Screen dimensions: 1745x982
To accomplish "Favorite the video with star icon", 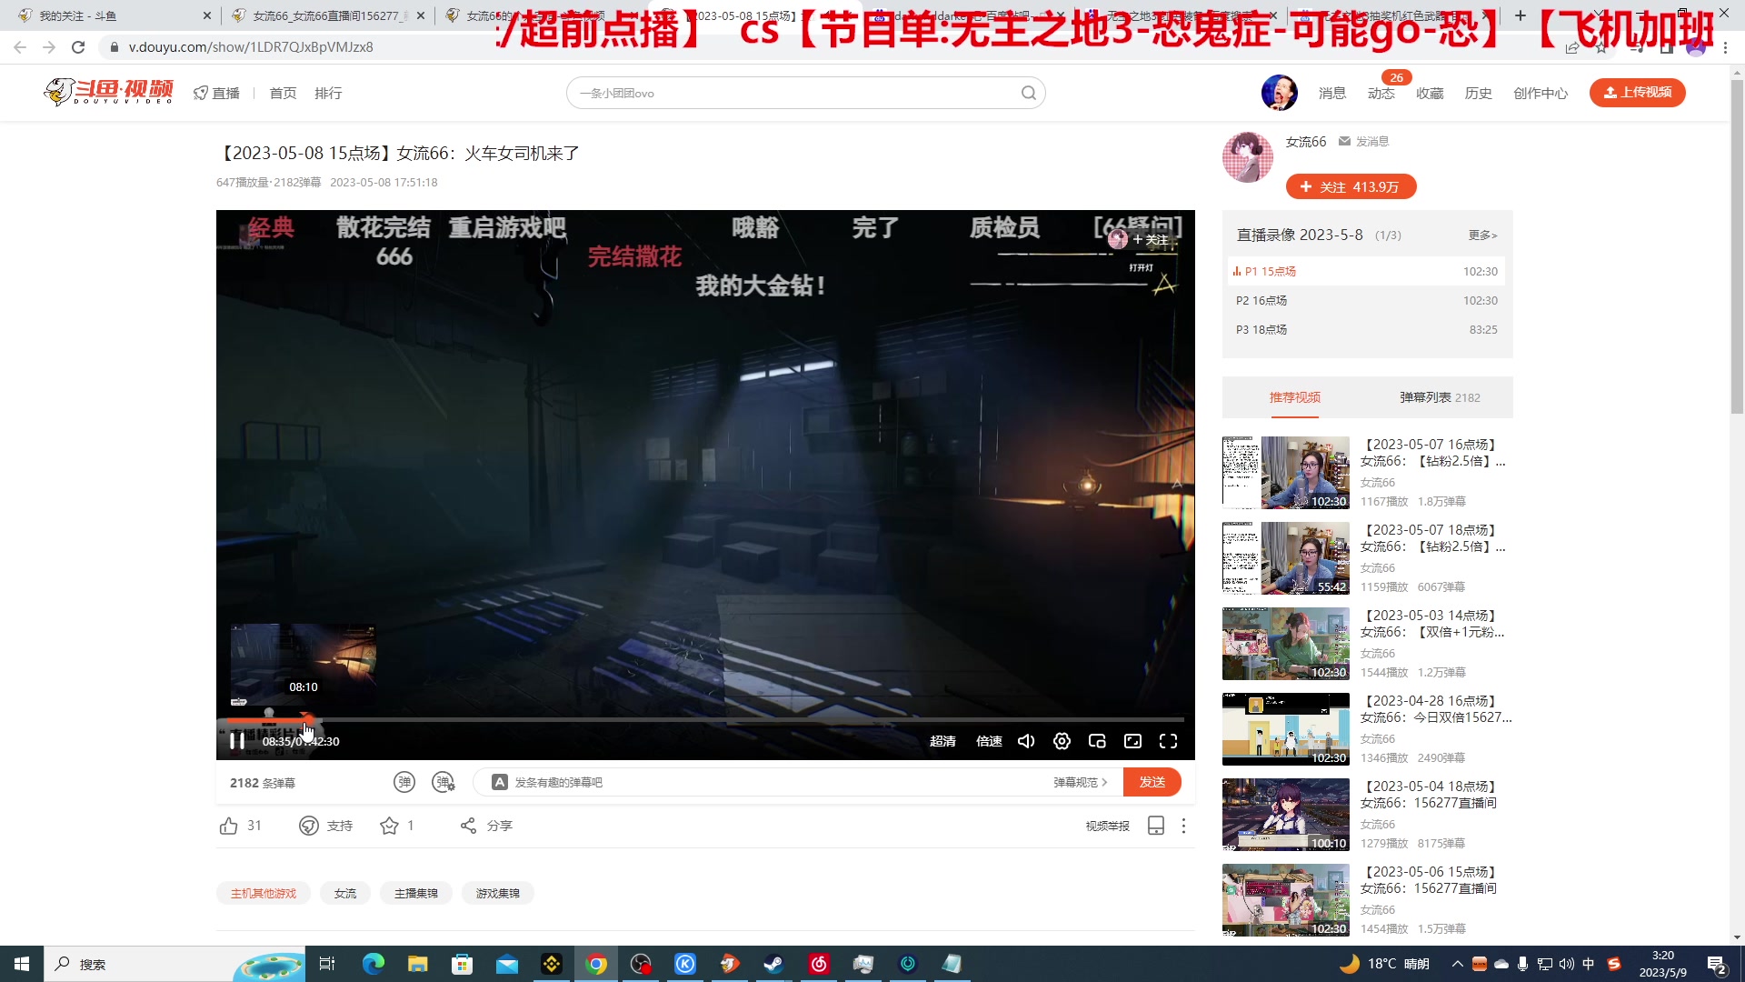I will [x=389, y=826].
